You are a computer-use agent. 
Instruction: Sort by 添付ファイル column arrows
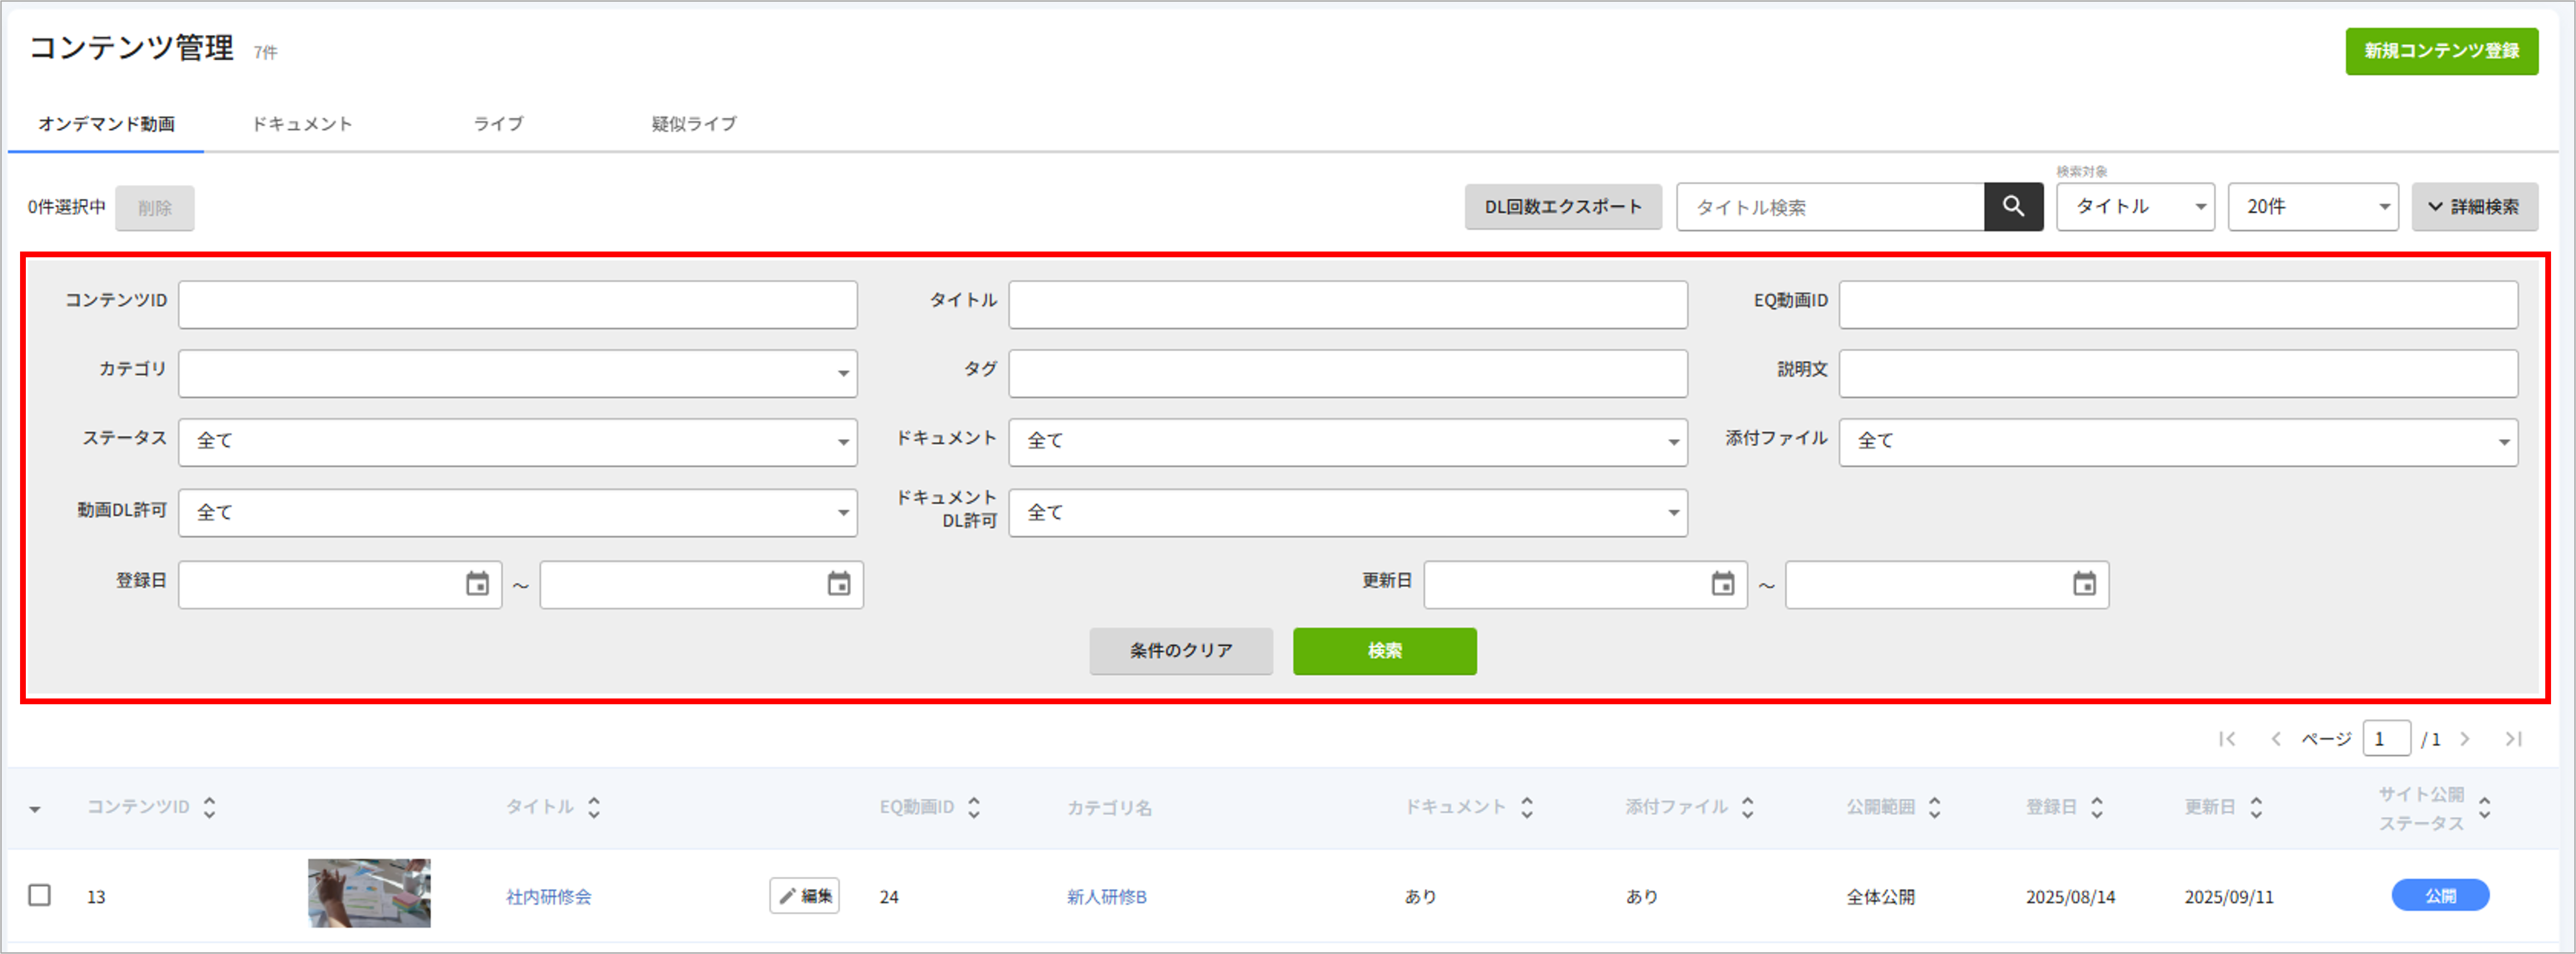click(x=1748, y=807)
